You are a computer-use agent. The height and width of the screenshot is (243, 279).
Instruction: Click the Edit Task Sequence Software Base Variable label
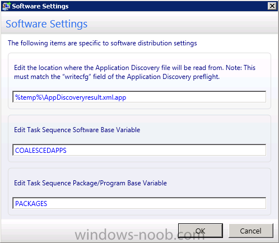pyautogui.click(x=77, y=130)
